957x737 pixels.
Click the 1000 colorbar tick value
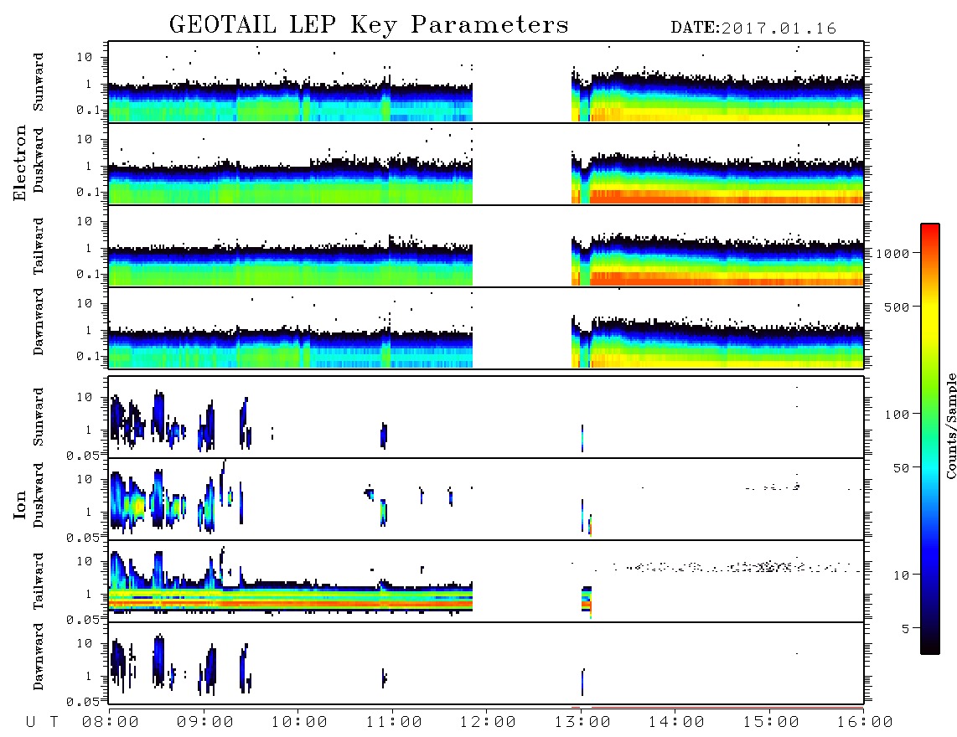point(892,253)
